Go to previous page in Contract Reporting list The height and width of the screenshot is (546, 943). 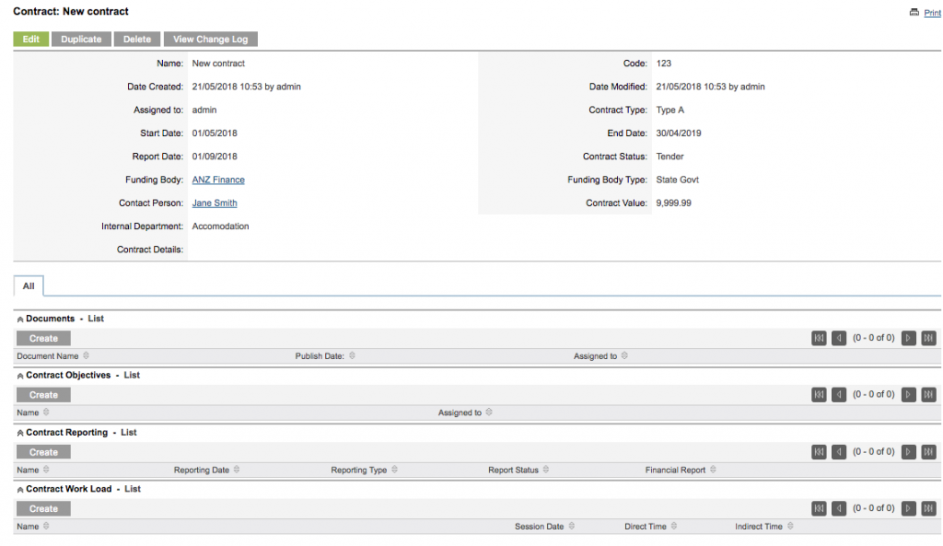[x=838, y=451]
